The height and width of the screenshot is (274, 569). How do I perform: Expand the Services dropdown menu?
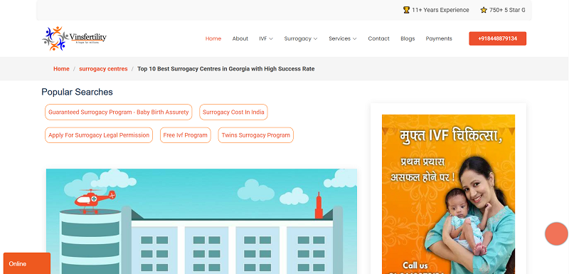point(343,38)
